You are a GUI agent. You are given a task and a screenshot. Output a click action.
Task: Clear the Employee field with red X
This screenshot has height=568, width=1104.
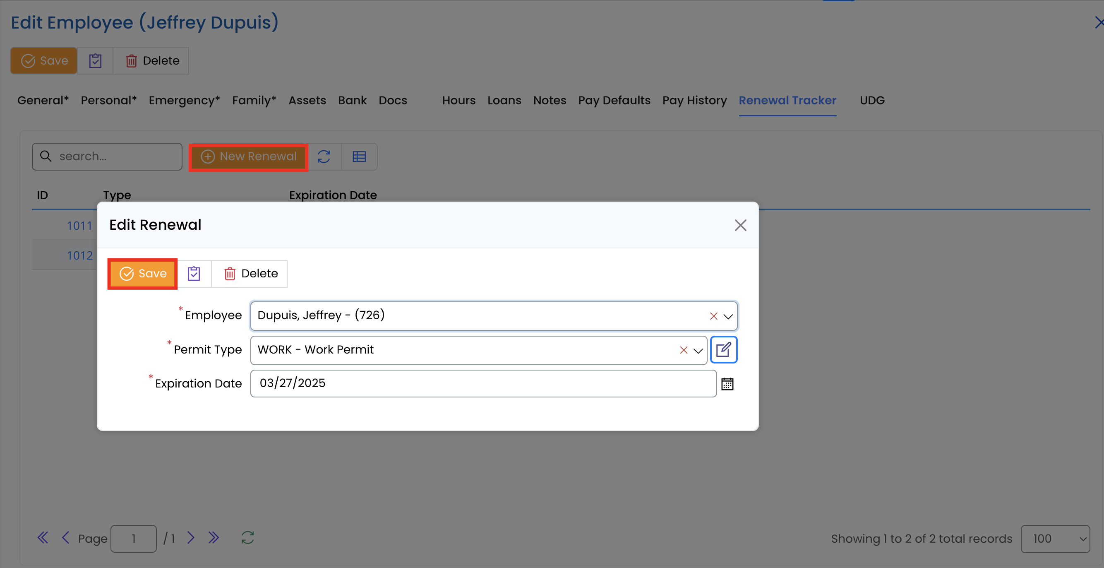713,316
